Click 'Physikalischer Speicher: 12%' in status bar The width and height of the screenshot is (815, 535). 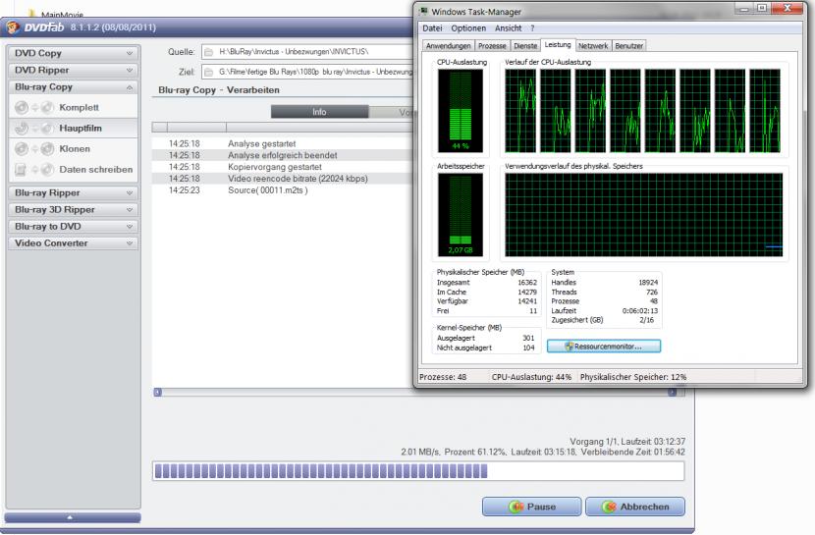[633, 377]
